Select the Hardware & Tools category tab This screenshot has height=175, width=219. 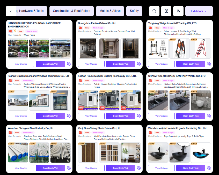click(x=32, y=11)
